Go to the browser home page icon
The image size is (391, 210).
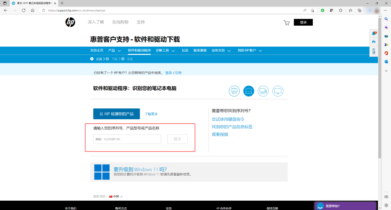point(33,10)
